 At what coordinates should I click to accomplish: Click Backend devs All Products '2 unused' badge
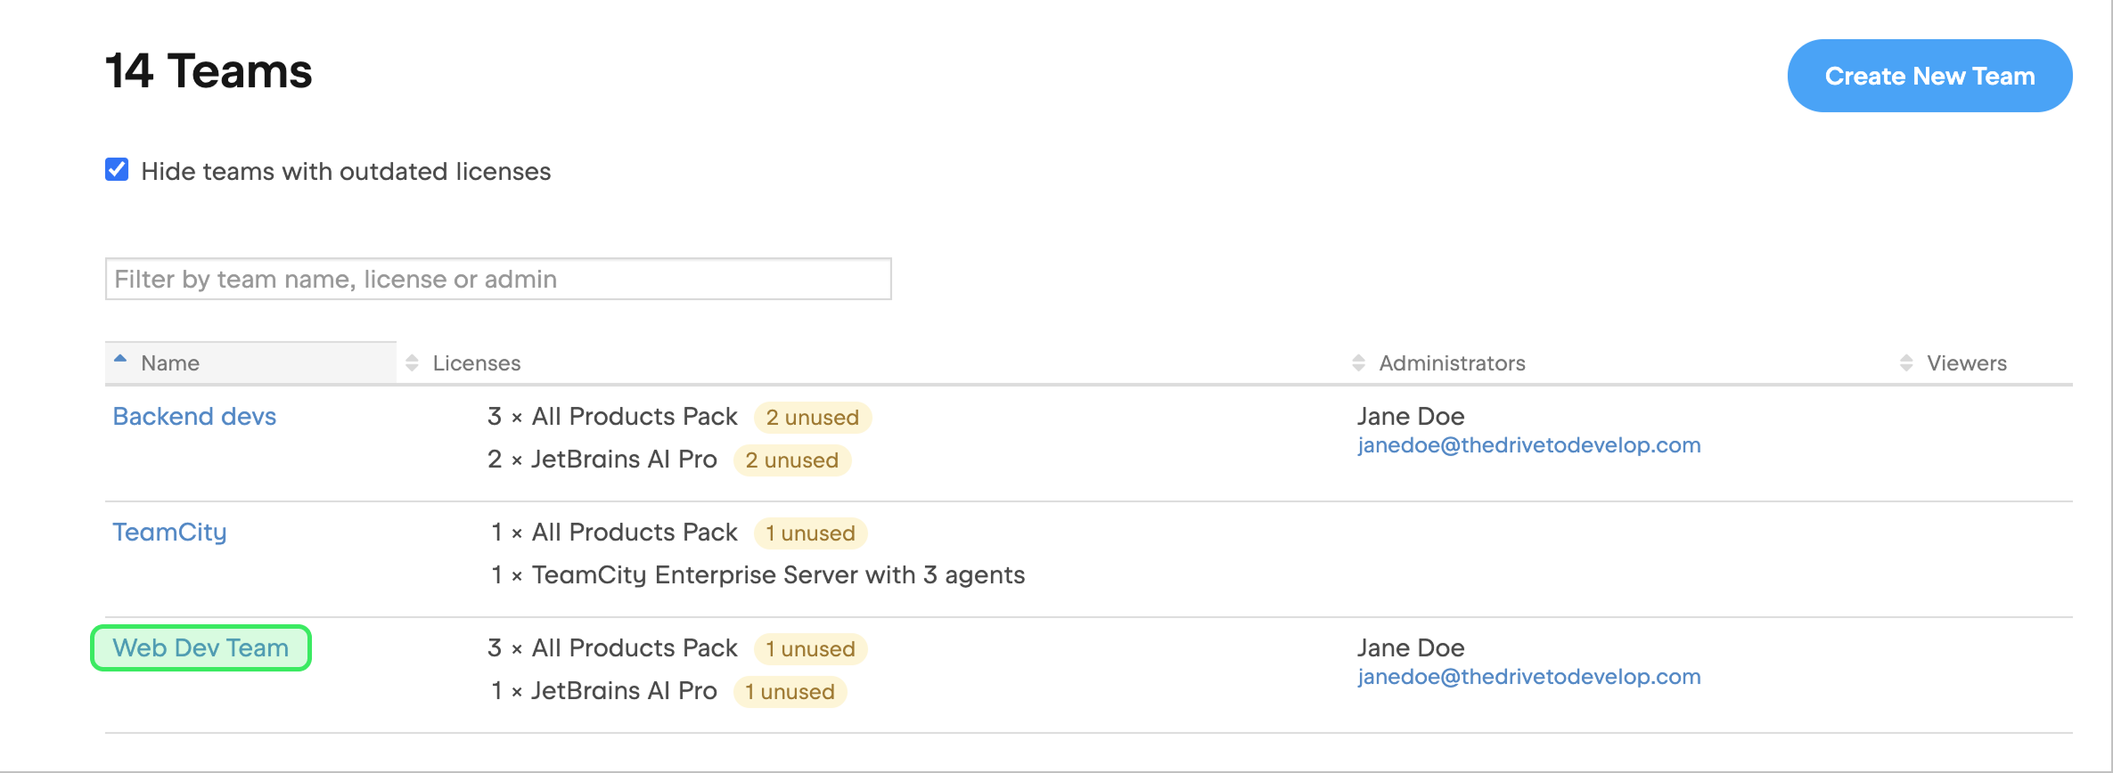[812, 418]
